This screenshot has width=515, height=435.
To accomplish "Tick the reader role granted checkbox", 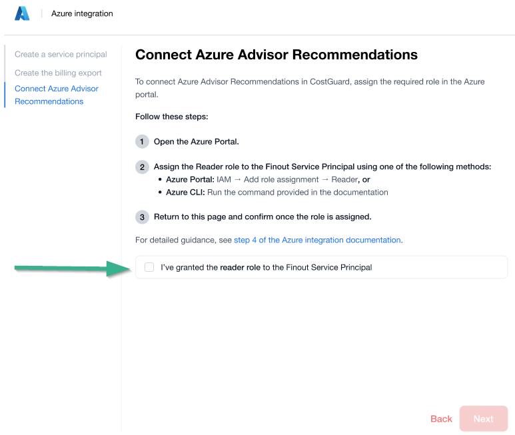I will pyautogui.click(x=149, y=267).
